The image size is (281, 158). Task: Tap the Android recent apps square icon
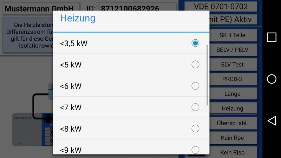pyautogui.click(x=272, y=38)
